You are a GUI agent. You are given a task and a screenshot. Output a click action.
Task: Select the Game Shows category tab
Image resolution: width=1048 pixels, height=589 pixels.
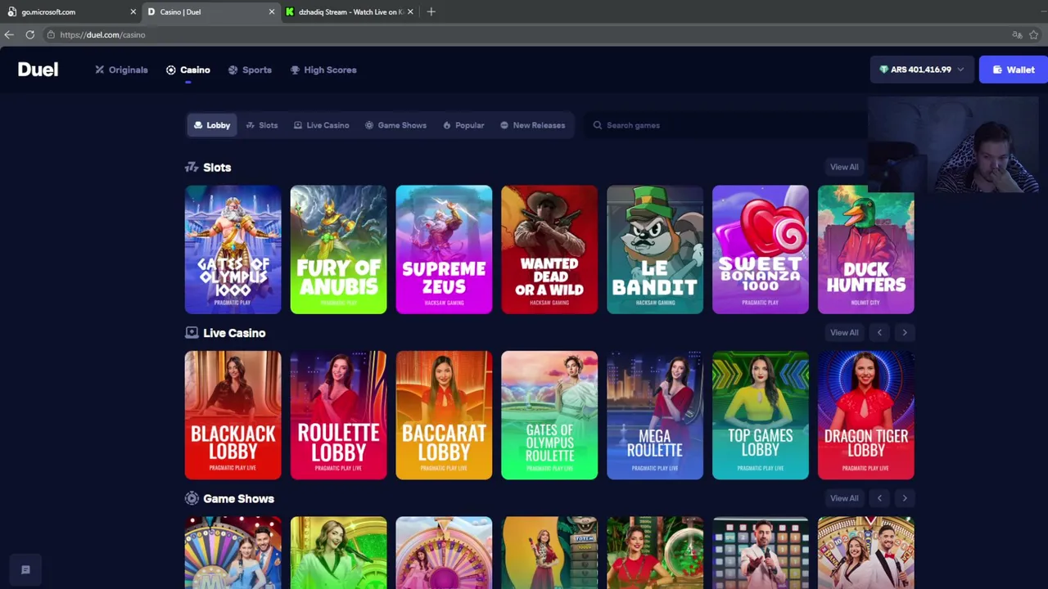[x=395, y=125]
